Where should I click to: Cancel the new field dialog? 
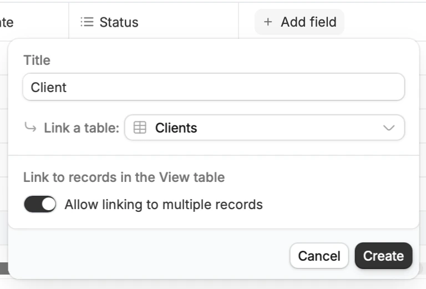tap(319, 256)
